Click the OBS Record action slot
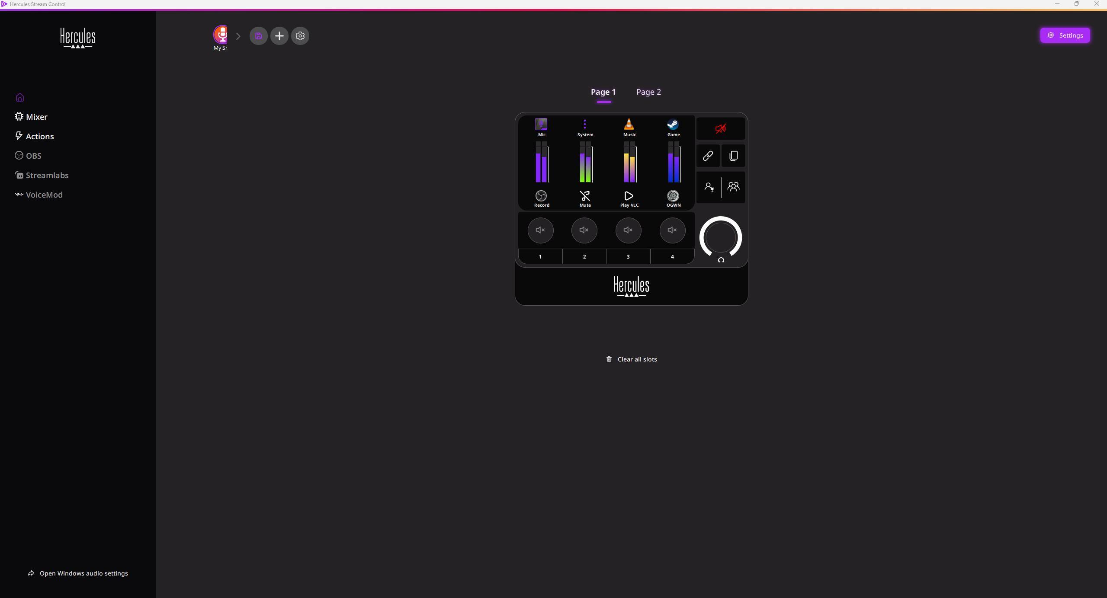The image size is (1107, 598). click(x=541, y=198)
